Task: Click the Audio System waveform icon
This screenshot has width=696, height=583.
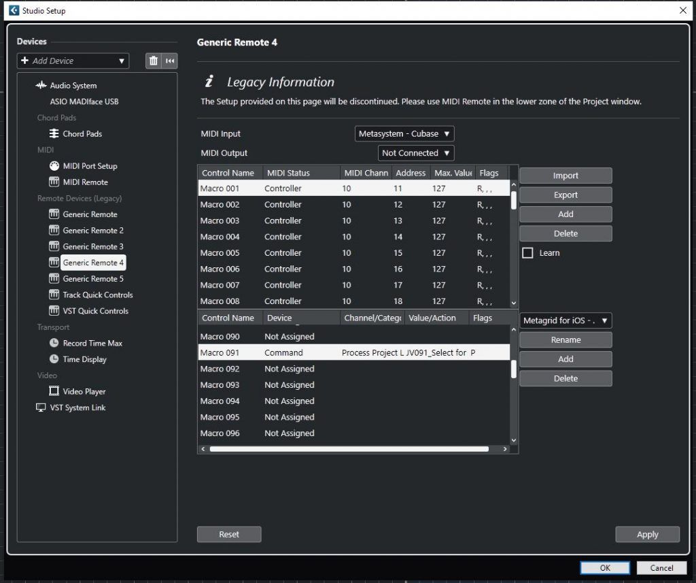Action: (x=41, y=85)
